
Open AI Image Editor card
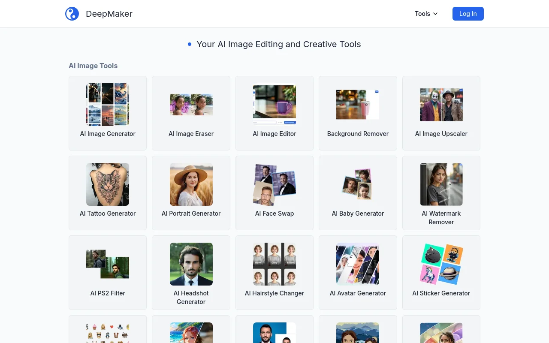(274, 113)
